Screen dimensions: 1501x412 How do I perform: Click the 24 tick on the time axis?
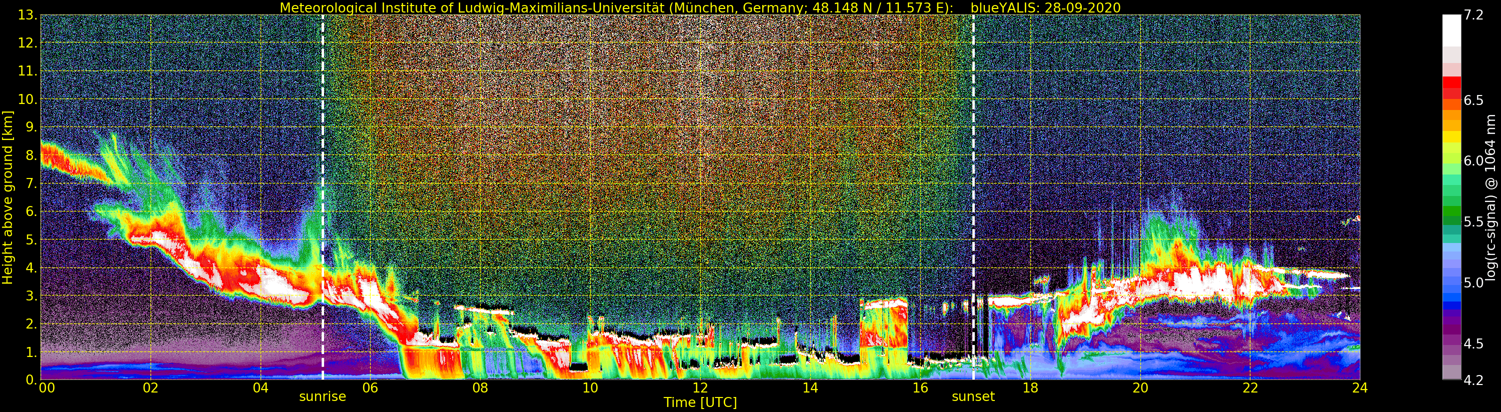[x=1359, y=388]
